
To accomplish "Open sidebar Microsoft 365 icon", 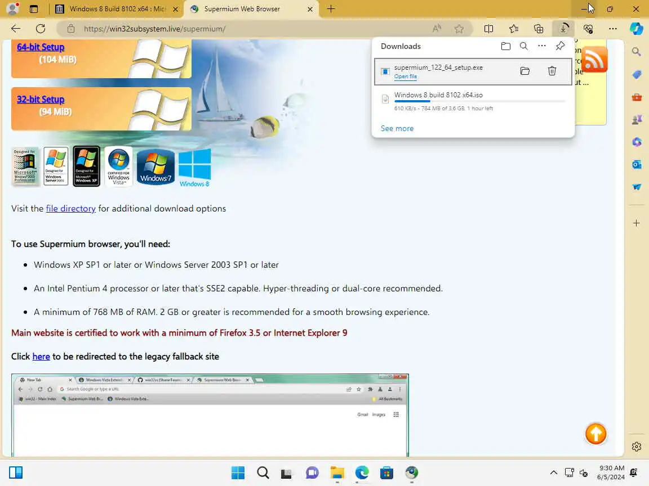I will click(637, 142).
